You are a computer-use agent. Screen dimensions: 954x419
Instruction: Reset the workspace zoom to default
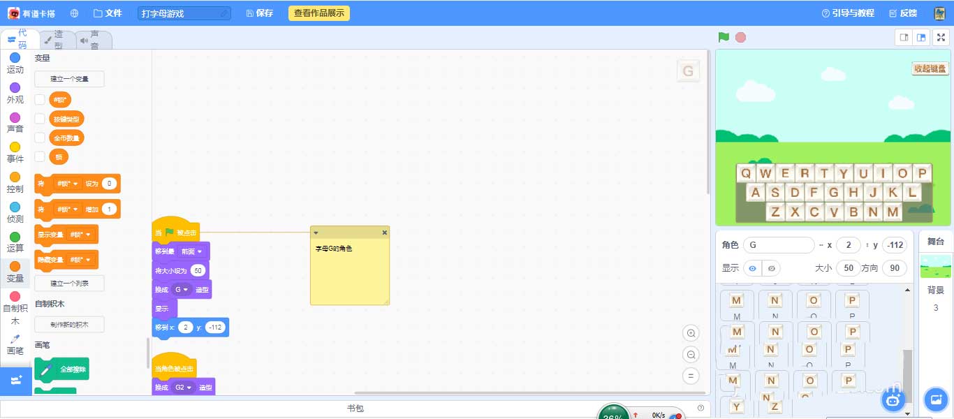(691, 376)
